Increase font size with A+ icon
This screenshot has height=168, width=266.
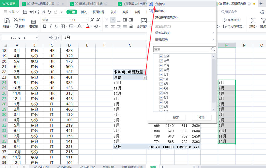pyautogui.click(x=92, y=20)
